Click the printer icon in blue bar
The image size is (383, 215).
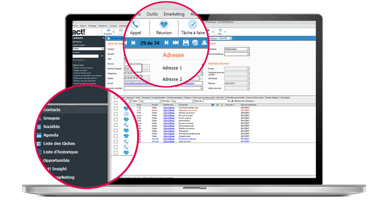(x=195, y=43)
